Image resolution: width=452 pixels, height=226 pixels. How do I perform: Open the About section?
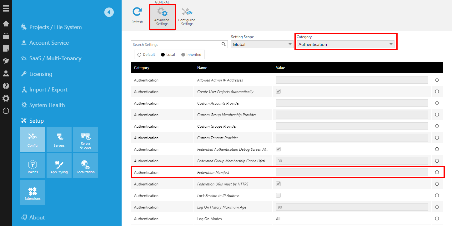point(37,218)
